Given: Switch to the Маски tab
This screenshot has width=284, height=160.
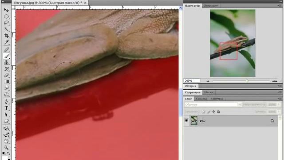Looking at the screenshot, I should click(x=209, y=92).
